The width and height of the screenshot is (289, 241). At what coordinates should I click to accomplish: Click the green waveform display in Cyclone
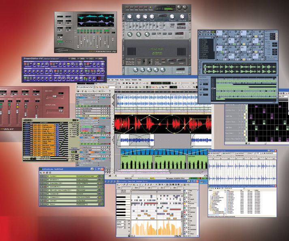tap(239, 69)
